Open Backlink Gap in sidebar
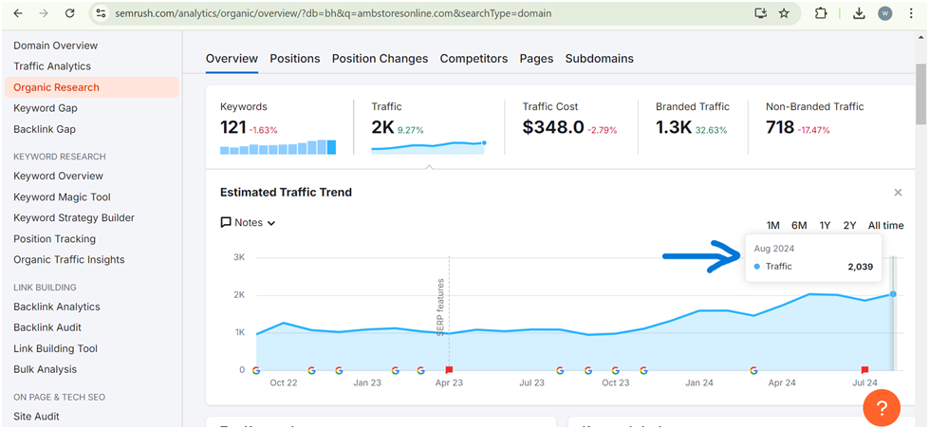 [x=45, y=129]
